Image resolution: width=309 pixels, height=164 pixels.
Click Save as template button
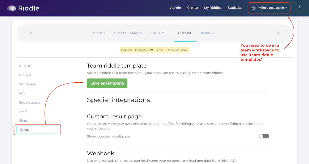(107, 83)
